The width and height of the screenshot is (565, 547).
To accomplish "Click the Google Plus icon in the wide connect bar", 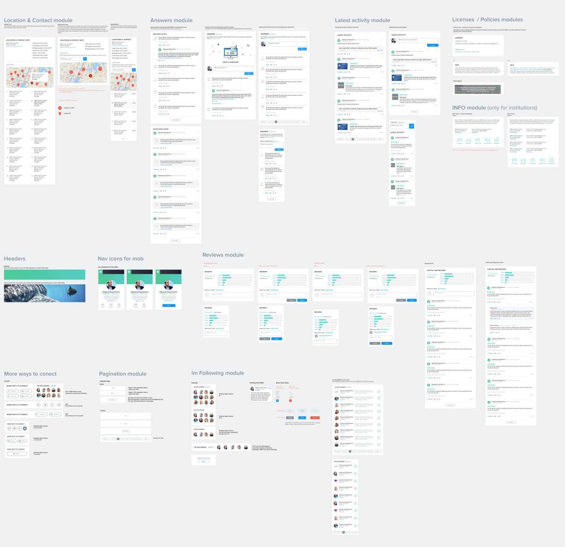I will click(38, 405).
